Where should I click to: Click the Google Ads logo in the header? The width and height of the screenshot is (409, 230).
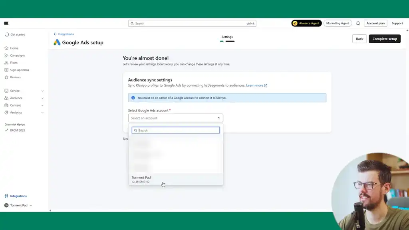coord(57,42)
